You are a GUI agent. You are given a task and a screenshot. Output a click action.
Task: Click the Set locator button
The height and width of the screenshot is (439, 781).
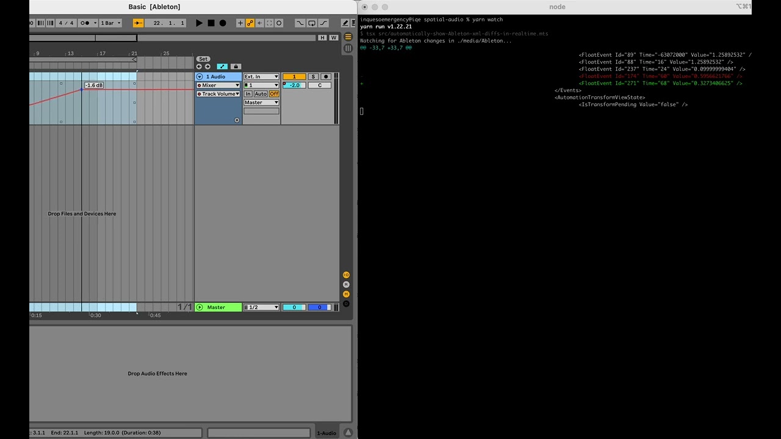click(x=203, y=59)
